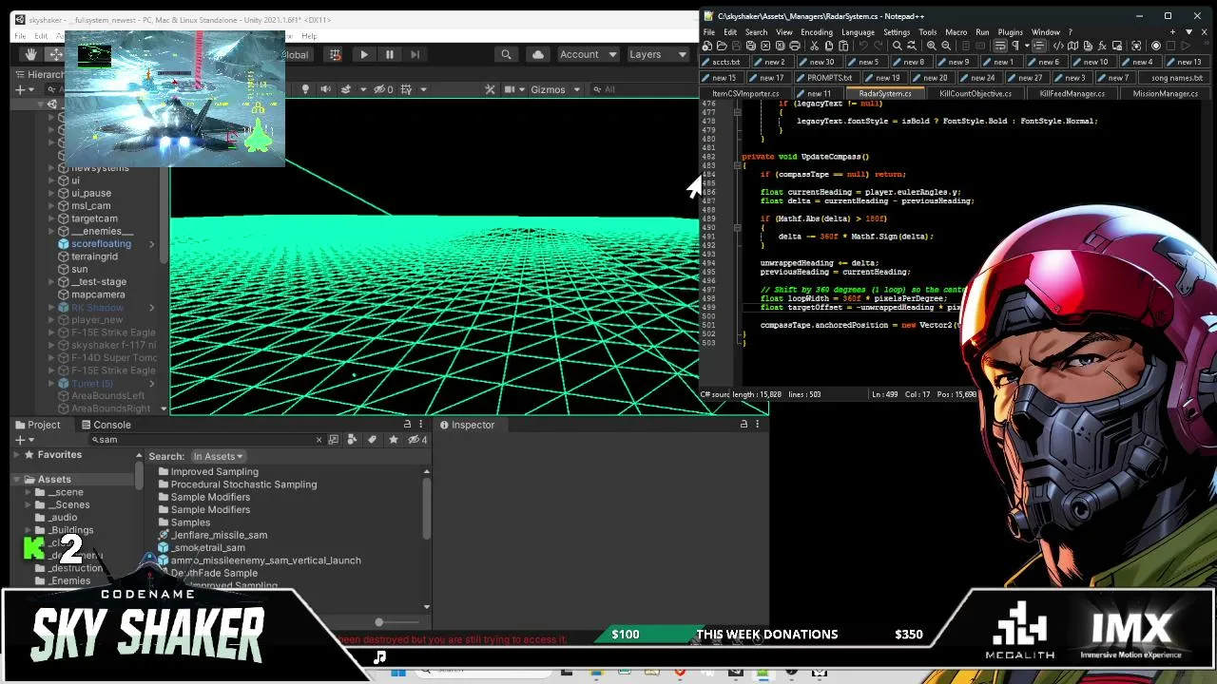The image size is (1217, 684).
Task: Start macro recording in Notepad++
Action: point(1156,47)
